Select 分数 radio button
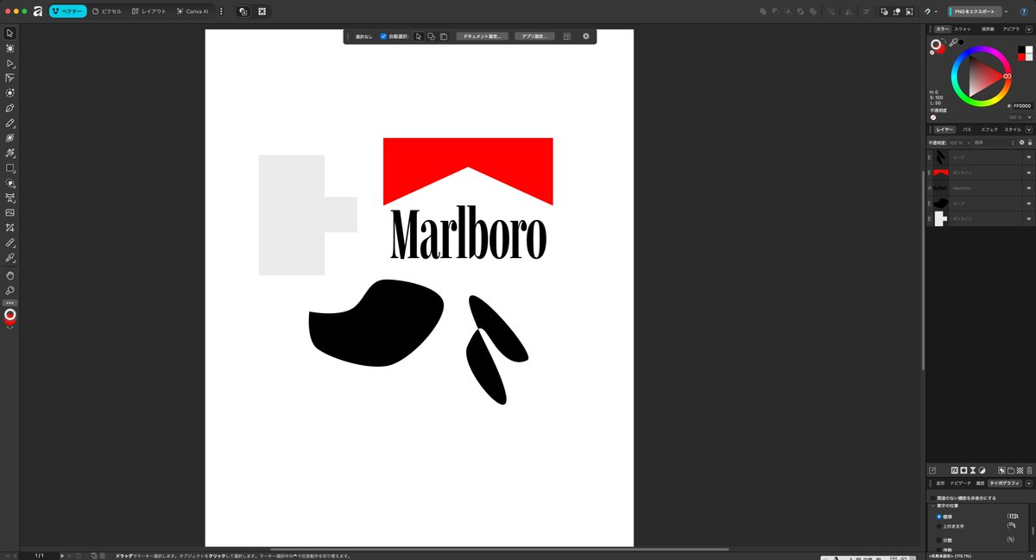 click(x=939, y=540)
